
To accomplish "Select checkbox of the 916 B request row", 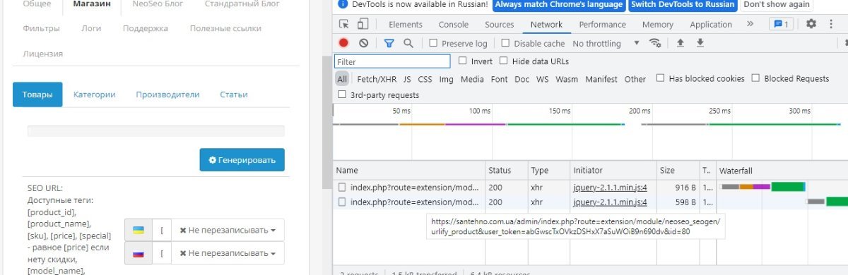I will (x=342, y=187).
